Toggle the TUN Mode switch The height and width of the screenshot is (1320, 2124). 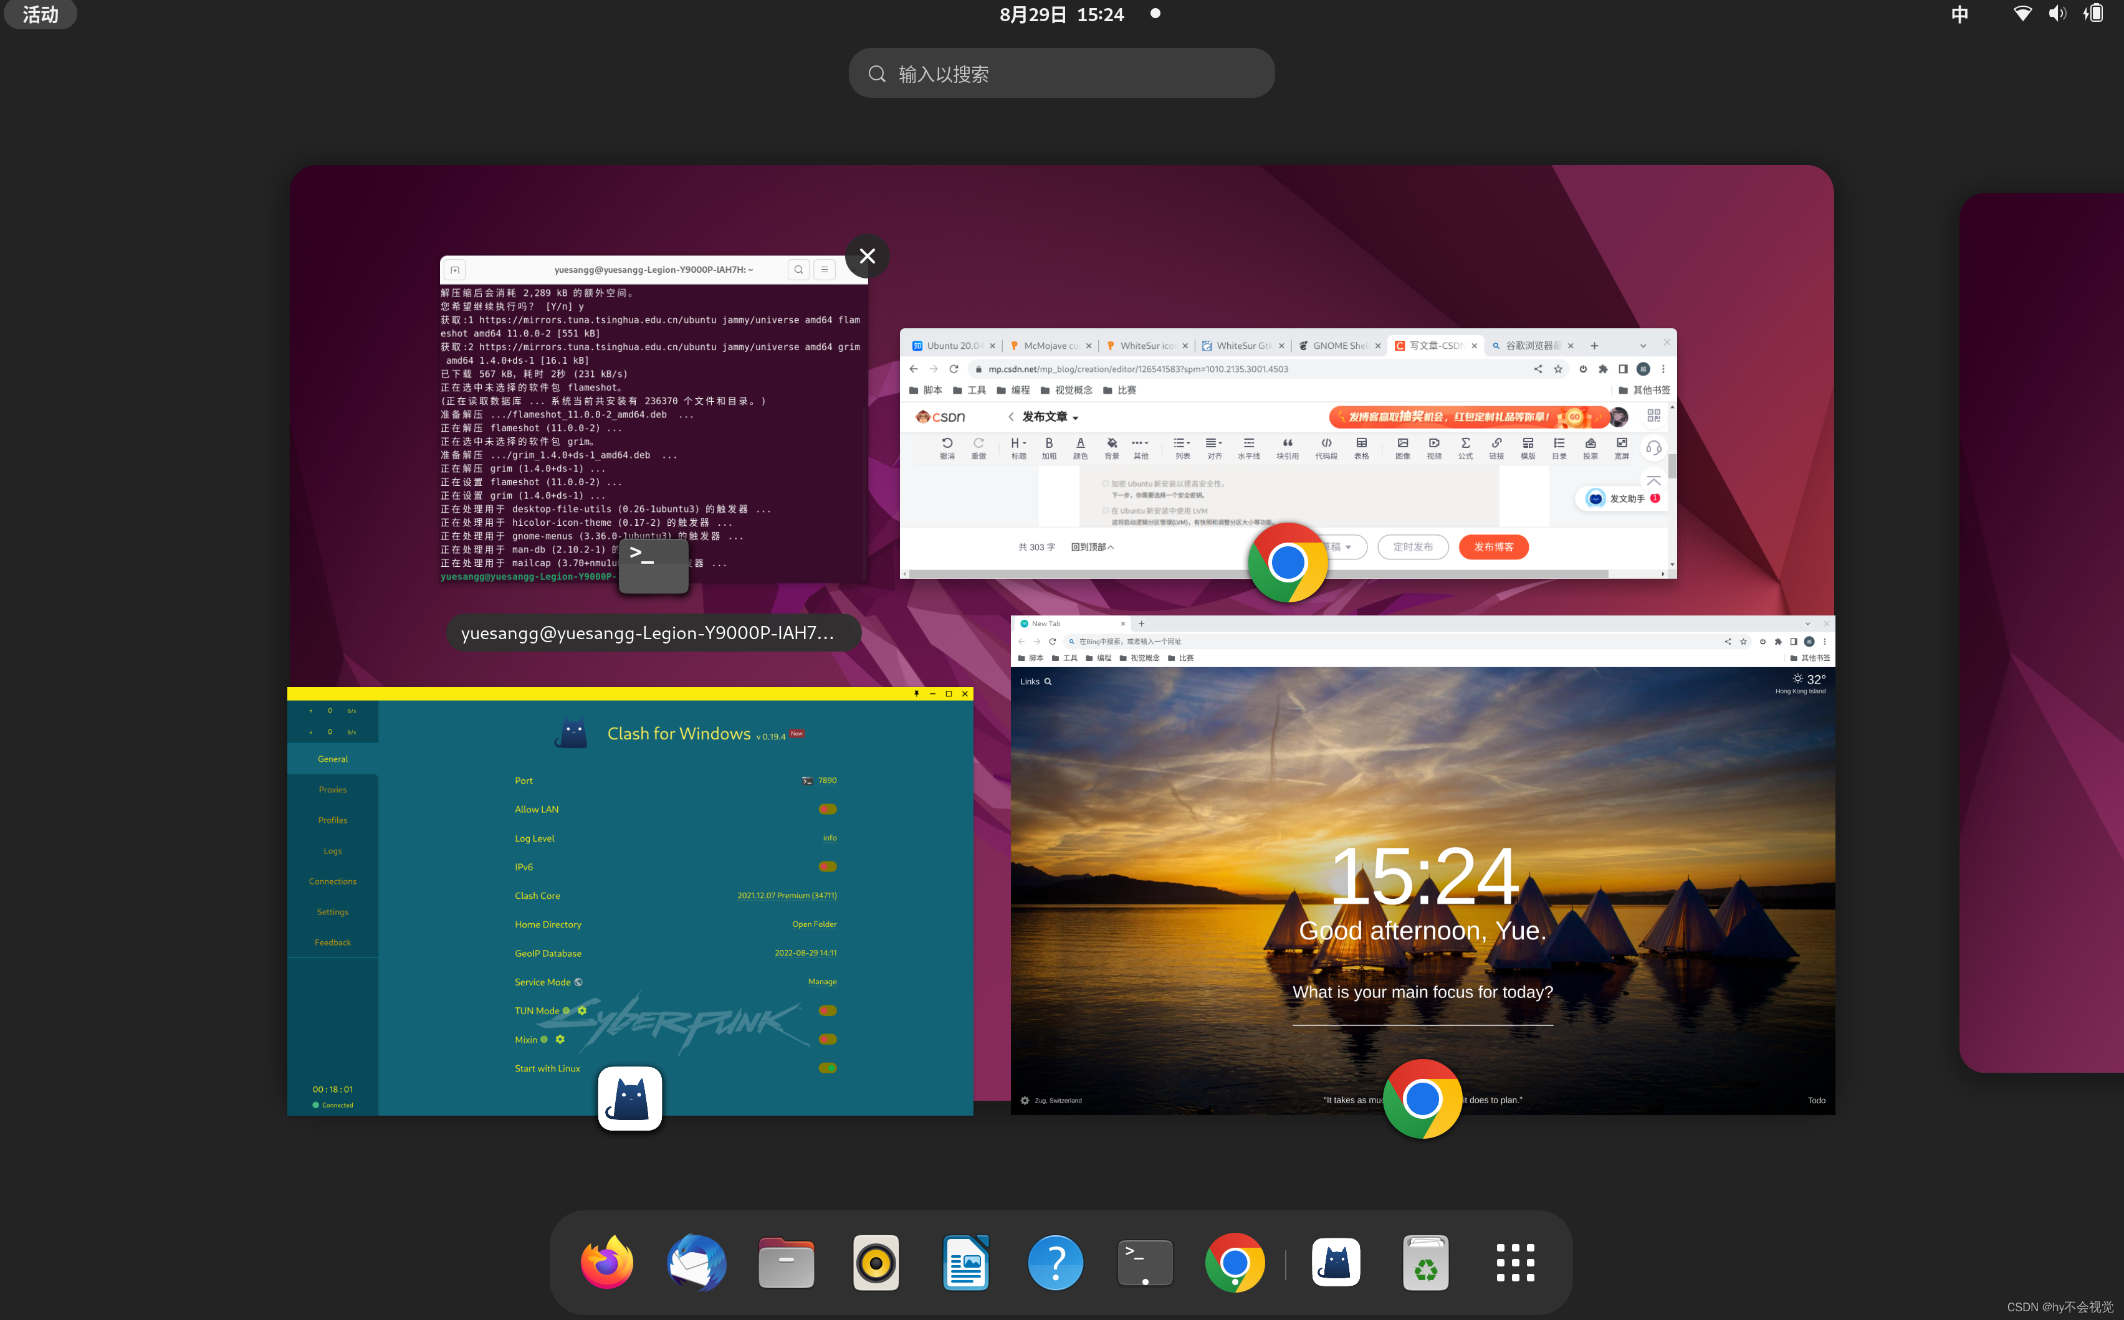coord(827,1010)
